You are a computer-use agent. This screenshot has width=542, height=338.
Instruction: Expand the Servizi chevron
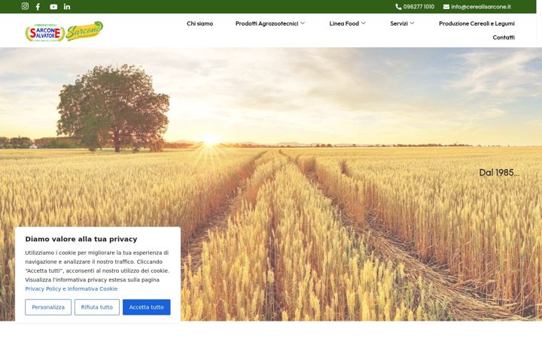[412, 23]
